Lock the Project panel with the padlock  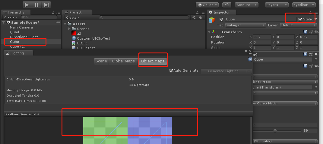(197, 13)
